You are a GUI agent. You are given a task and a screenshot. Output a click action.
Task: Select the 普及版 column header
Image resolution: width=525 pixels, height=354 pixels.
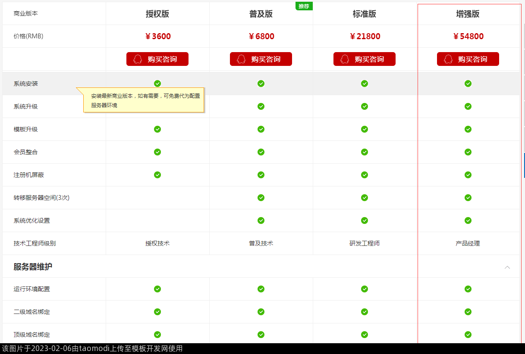pyautogui.click(x=261, y=14)
